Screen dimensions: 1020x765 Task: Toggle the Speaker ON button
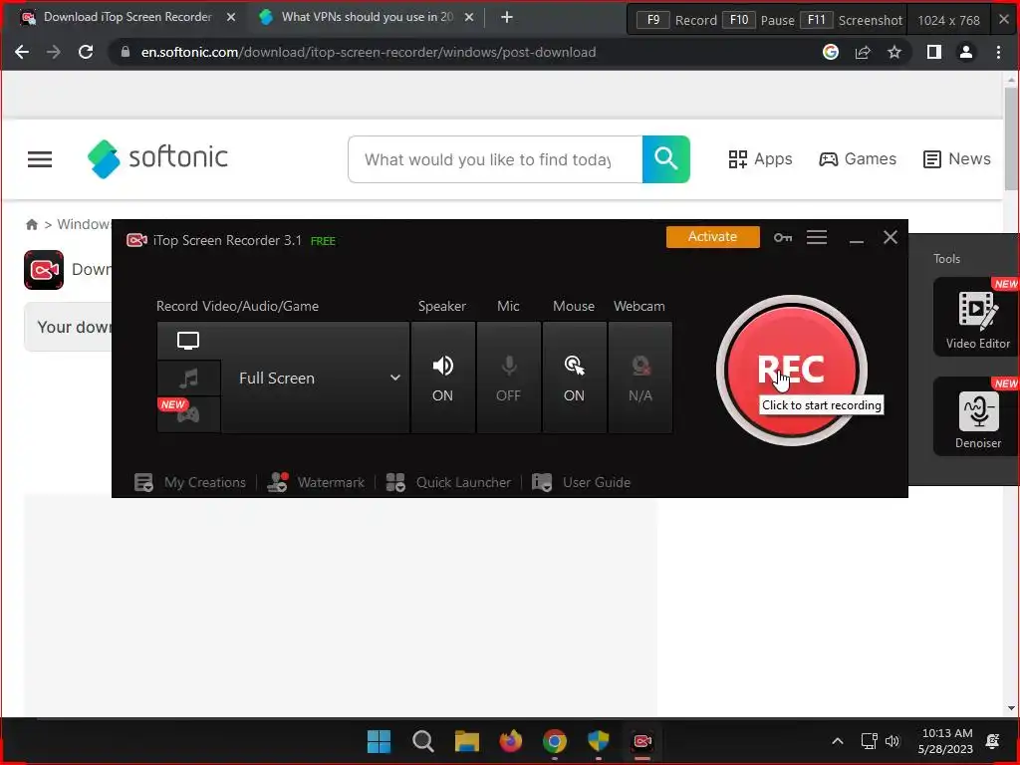click(x=443, y=378)
